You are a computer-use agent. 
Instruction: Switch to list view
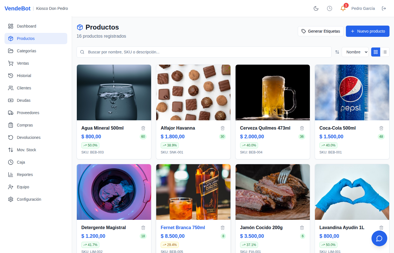pyautogui.click(x=385, y=52)
